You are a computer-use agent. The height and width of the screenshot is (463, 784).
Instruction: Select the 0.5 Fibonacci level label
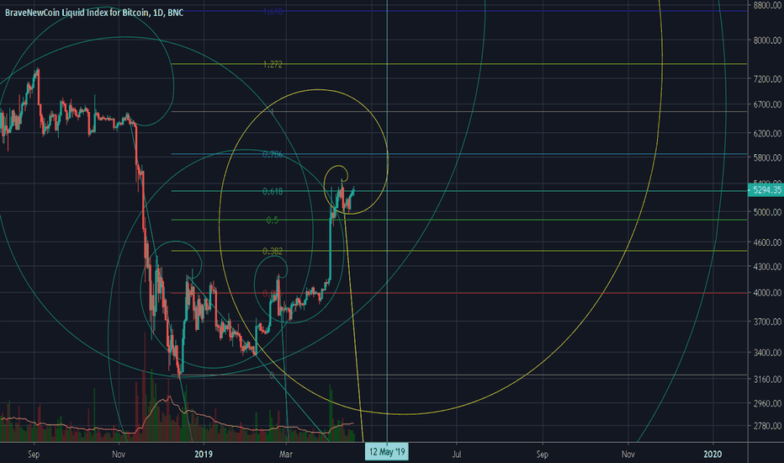coord(272,221)
